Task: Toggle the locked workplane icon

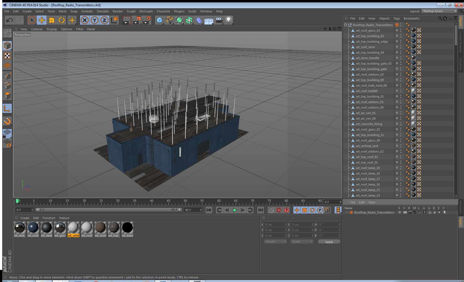Action: pyautogui.click(x=7, y=133)
